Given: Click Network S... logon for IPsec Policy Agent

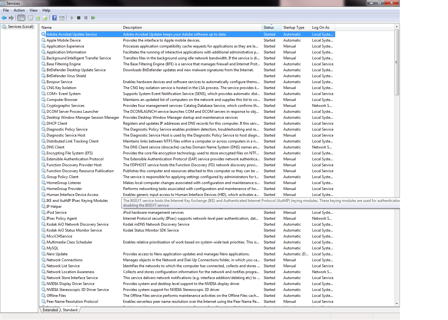Looking at the screenshot, I should (322, 218).
